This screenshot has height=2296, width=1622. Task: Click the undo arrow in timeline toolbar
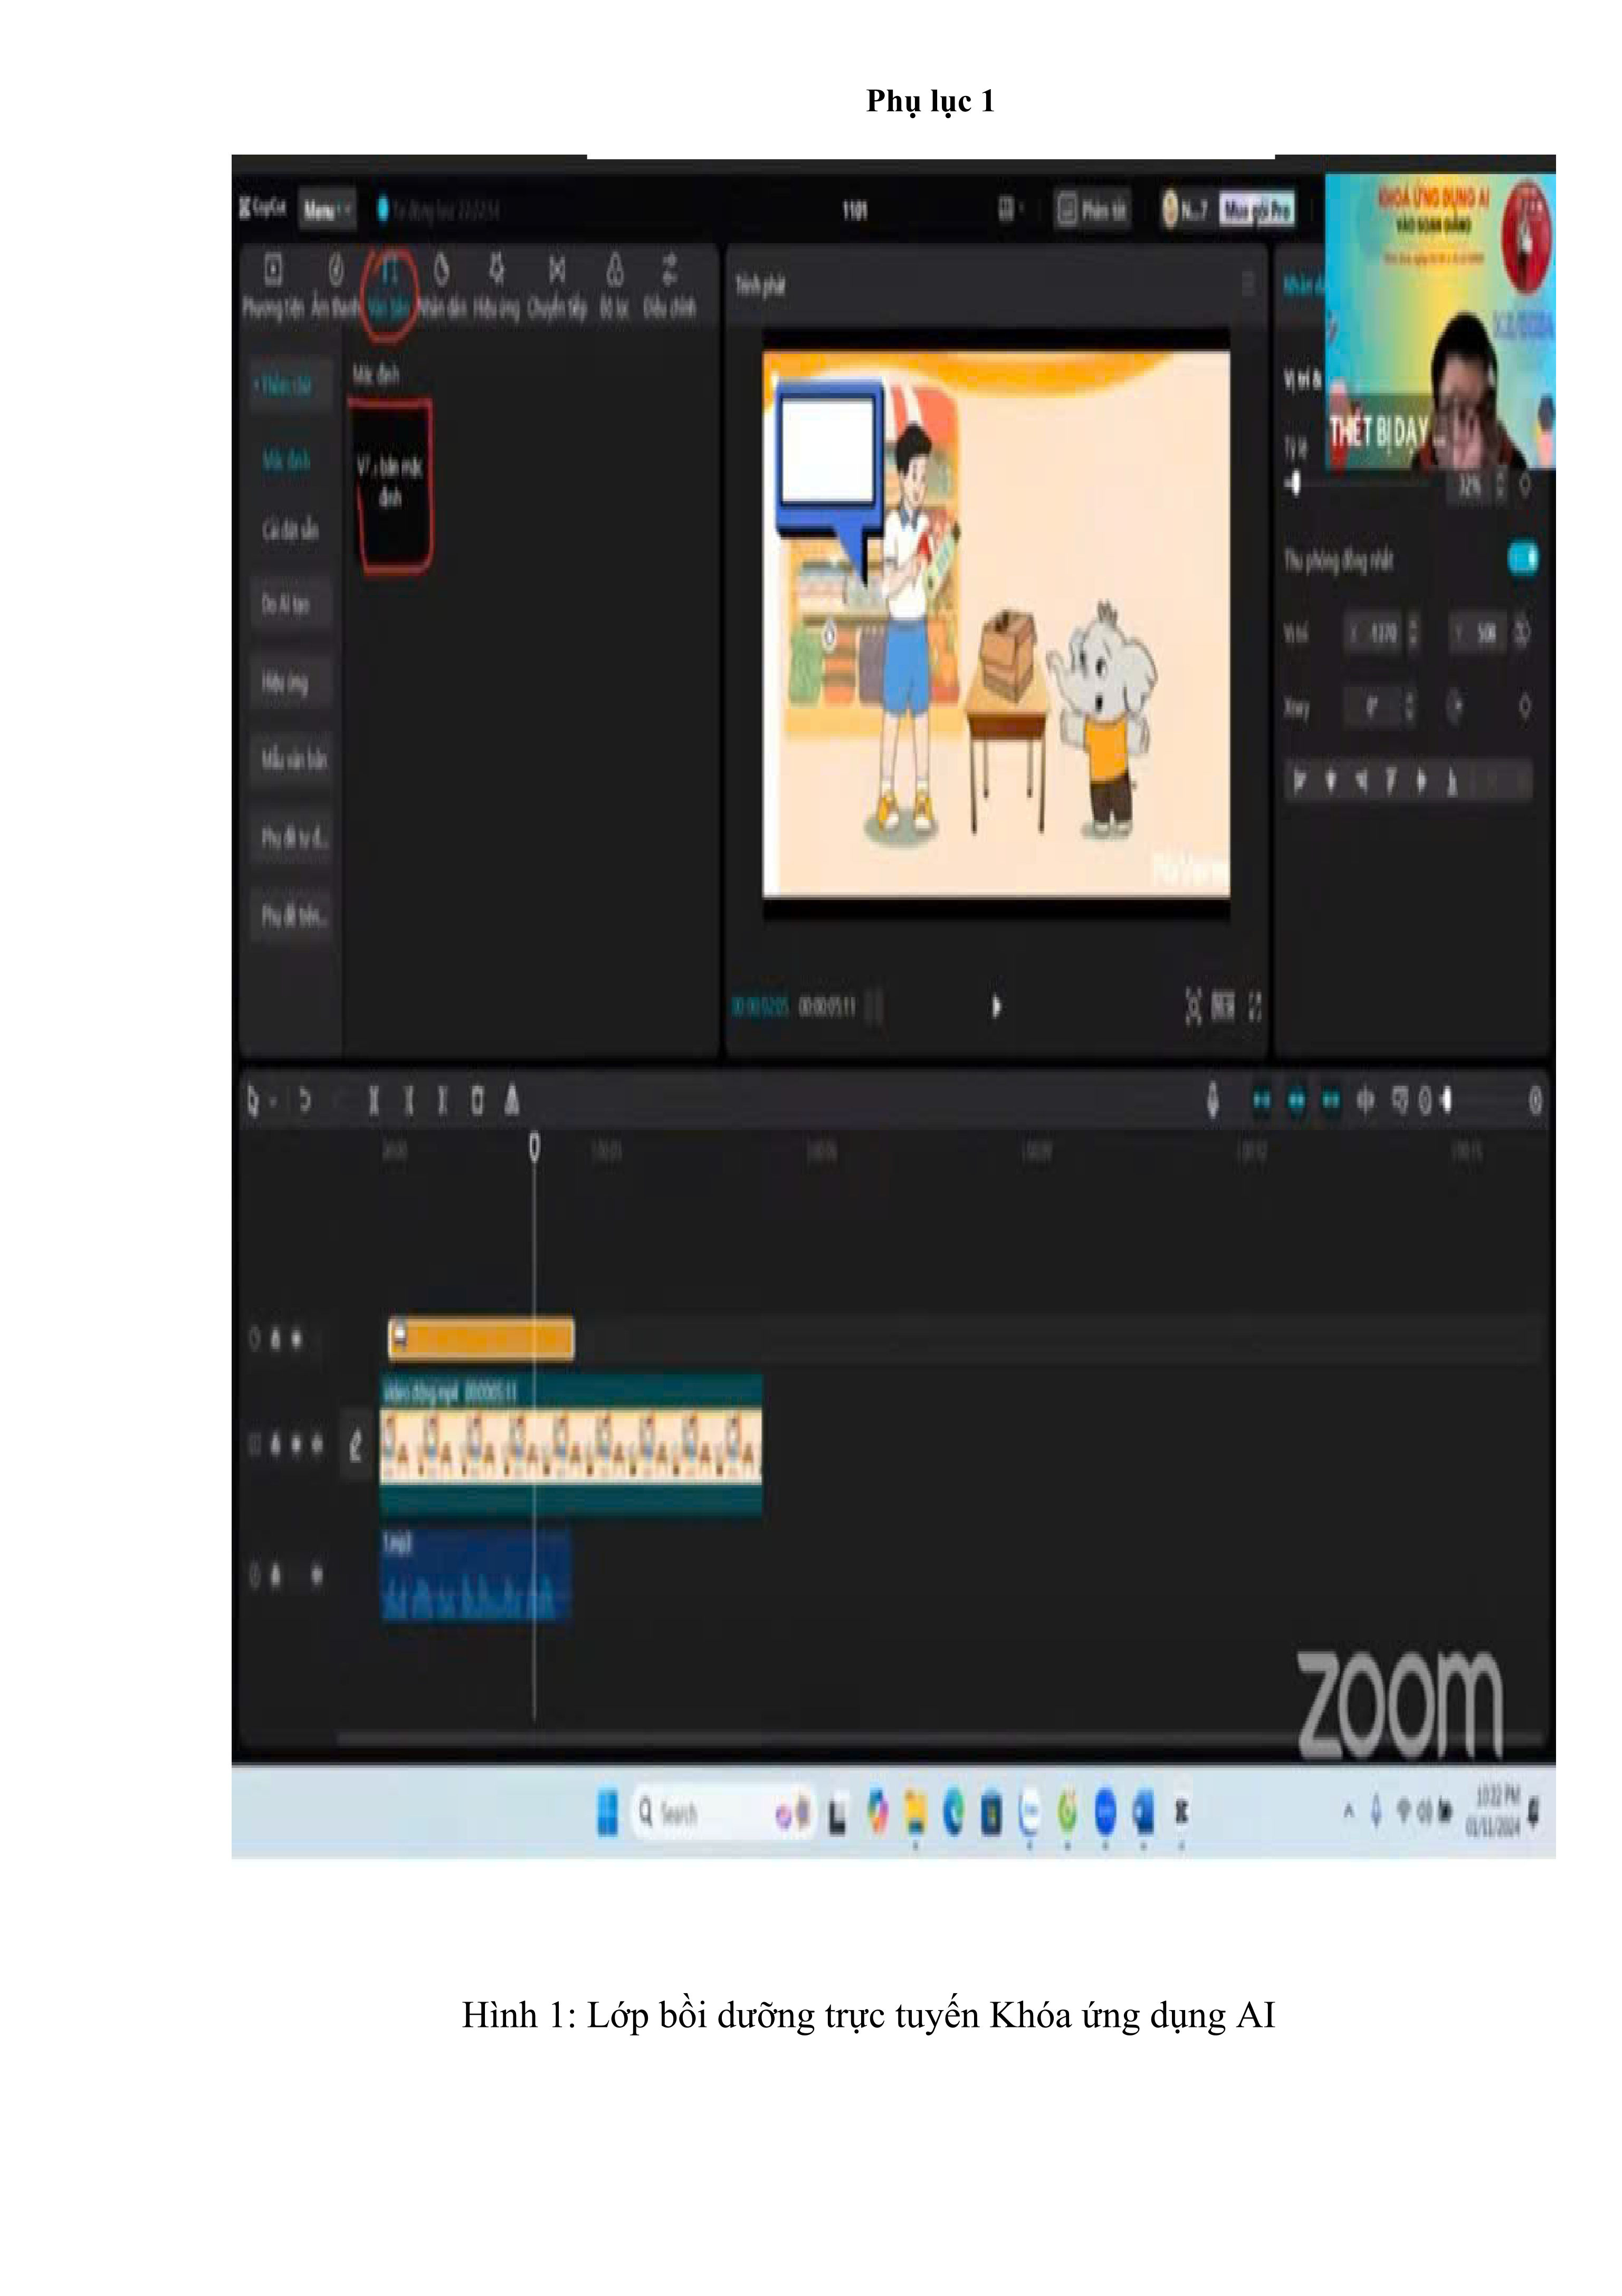(305, 1101)
